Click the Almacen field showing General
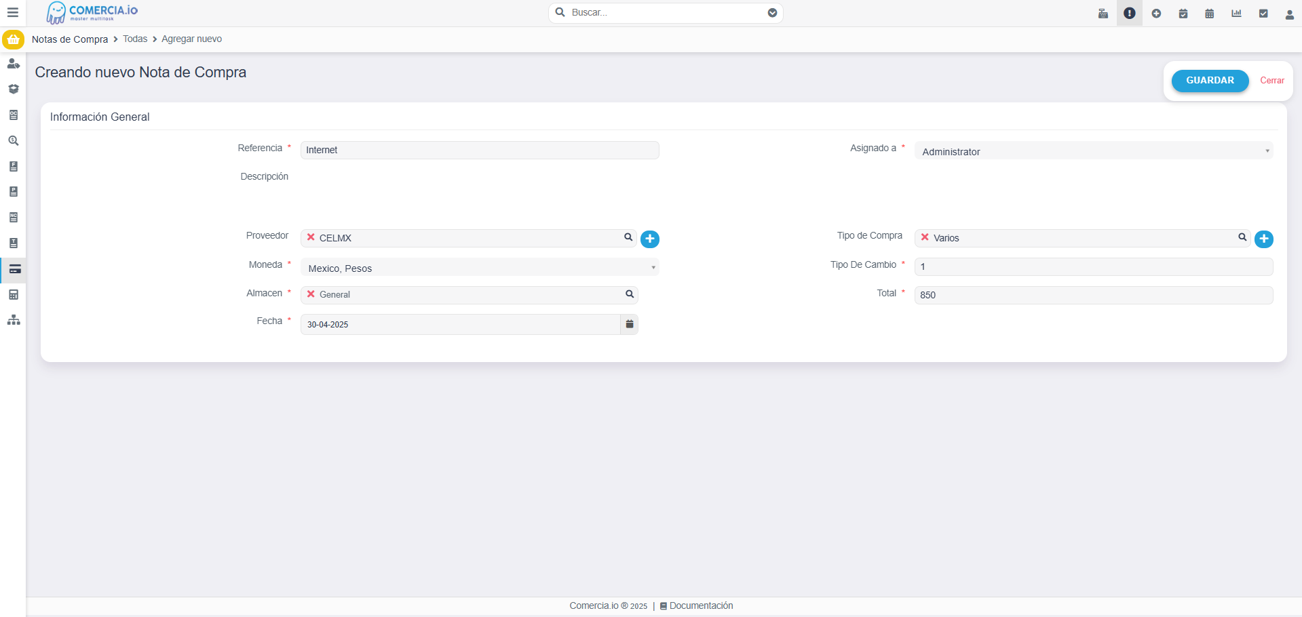Image resolution: width=1302 pixels, height=617 pixels. point(470,295)
